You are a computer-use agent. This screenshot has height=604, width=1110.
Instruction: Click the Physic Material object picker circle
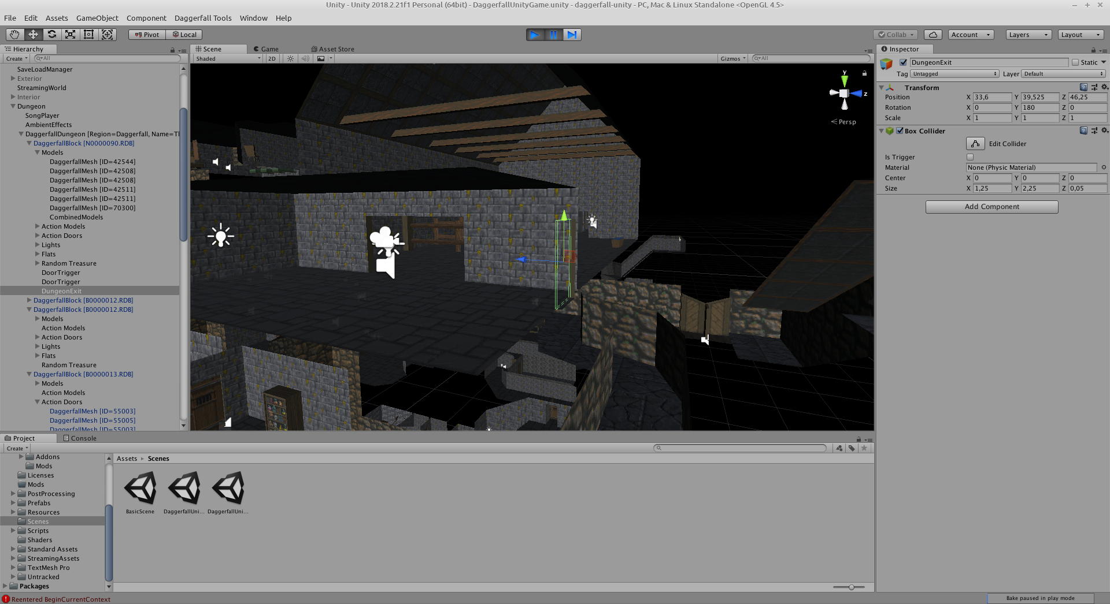pos(1104,167)
